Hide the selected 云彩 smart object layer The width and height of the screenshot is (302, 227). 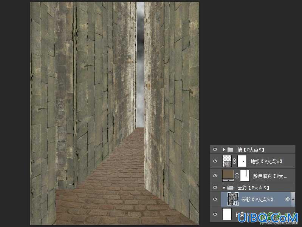(x=215, y=199)
